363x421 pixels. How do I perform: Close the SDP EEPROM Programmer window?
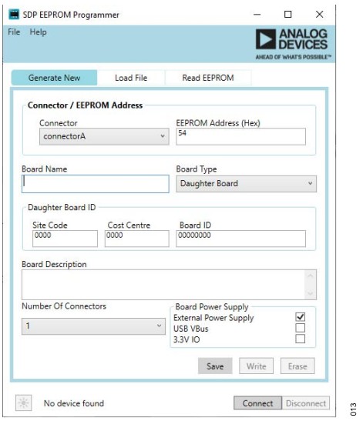coord(319,14)
